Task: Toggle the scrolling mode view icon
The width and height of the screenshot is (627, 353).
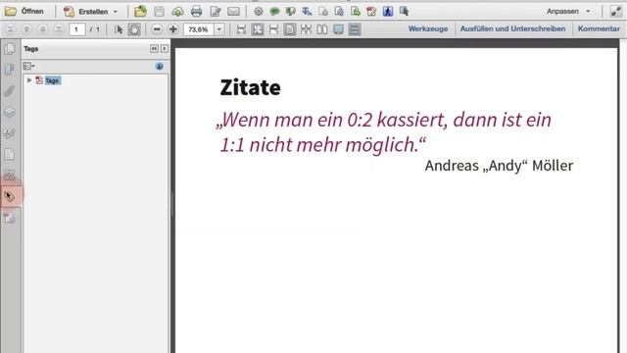Action: tap(355, 29)
